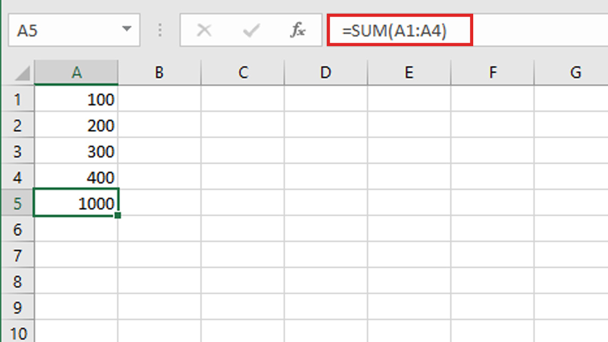Select row 1 header

17,99
